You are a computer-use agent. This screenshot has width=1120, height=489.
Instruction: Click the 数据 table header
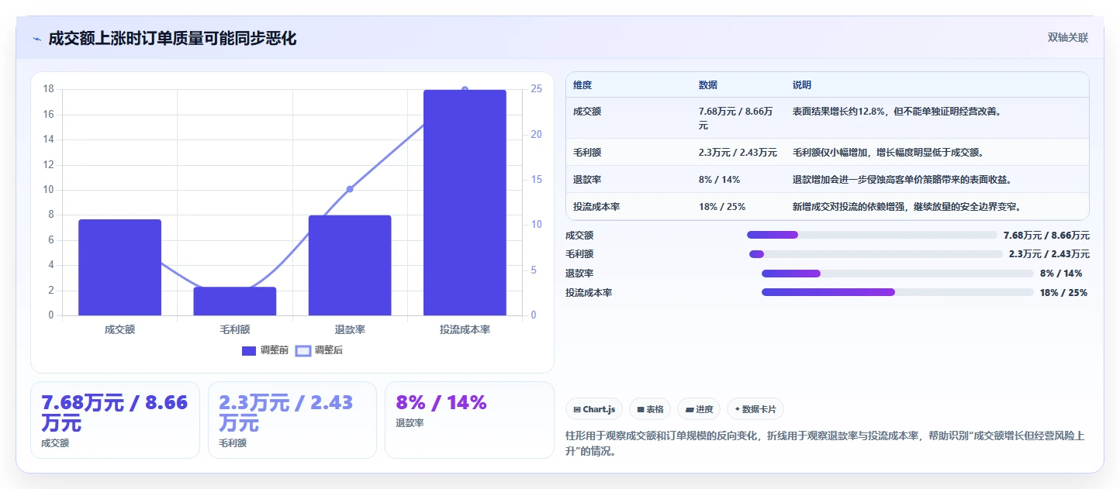[708, 85]
